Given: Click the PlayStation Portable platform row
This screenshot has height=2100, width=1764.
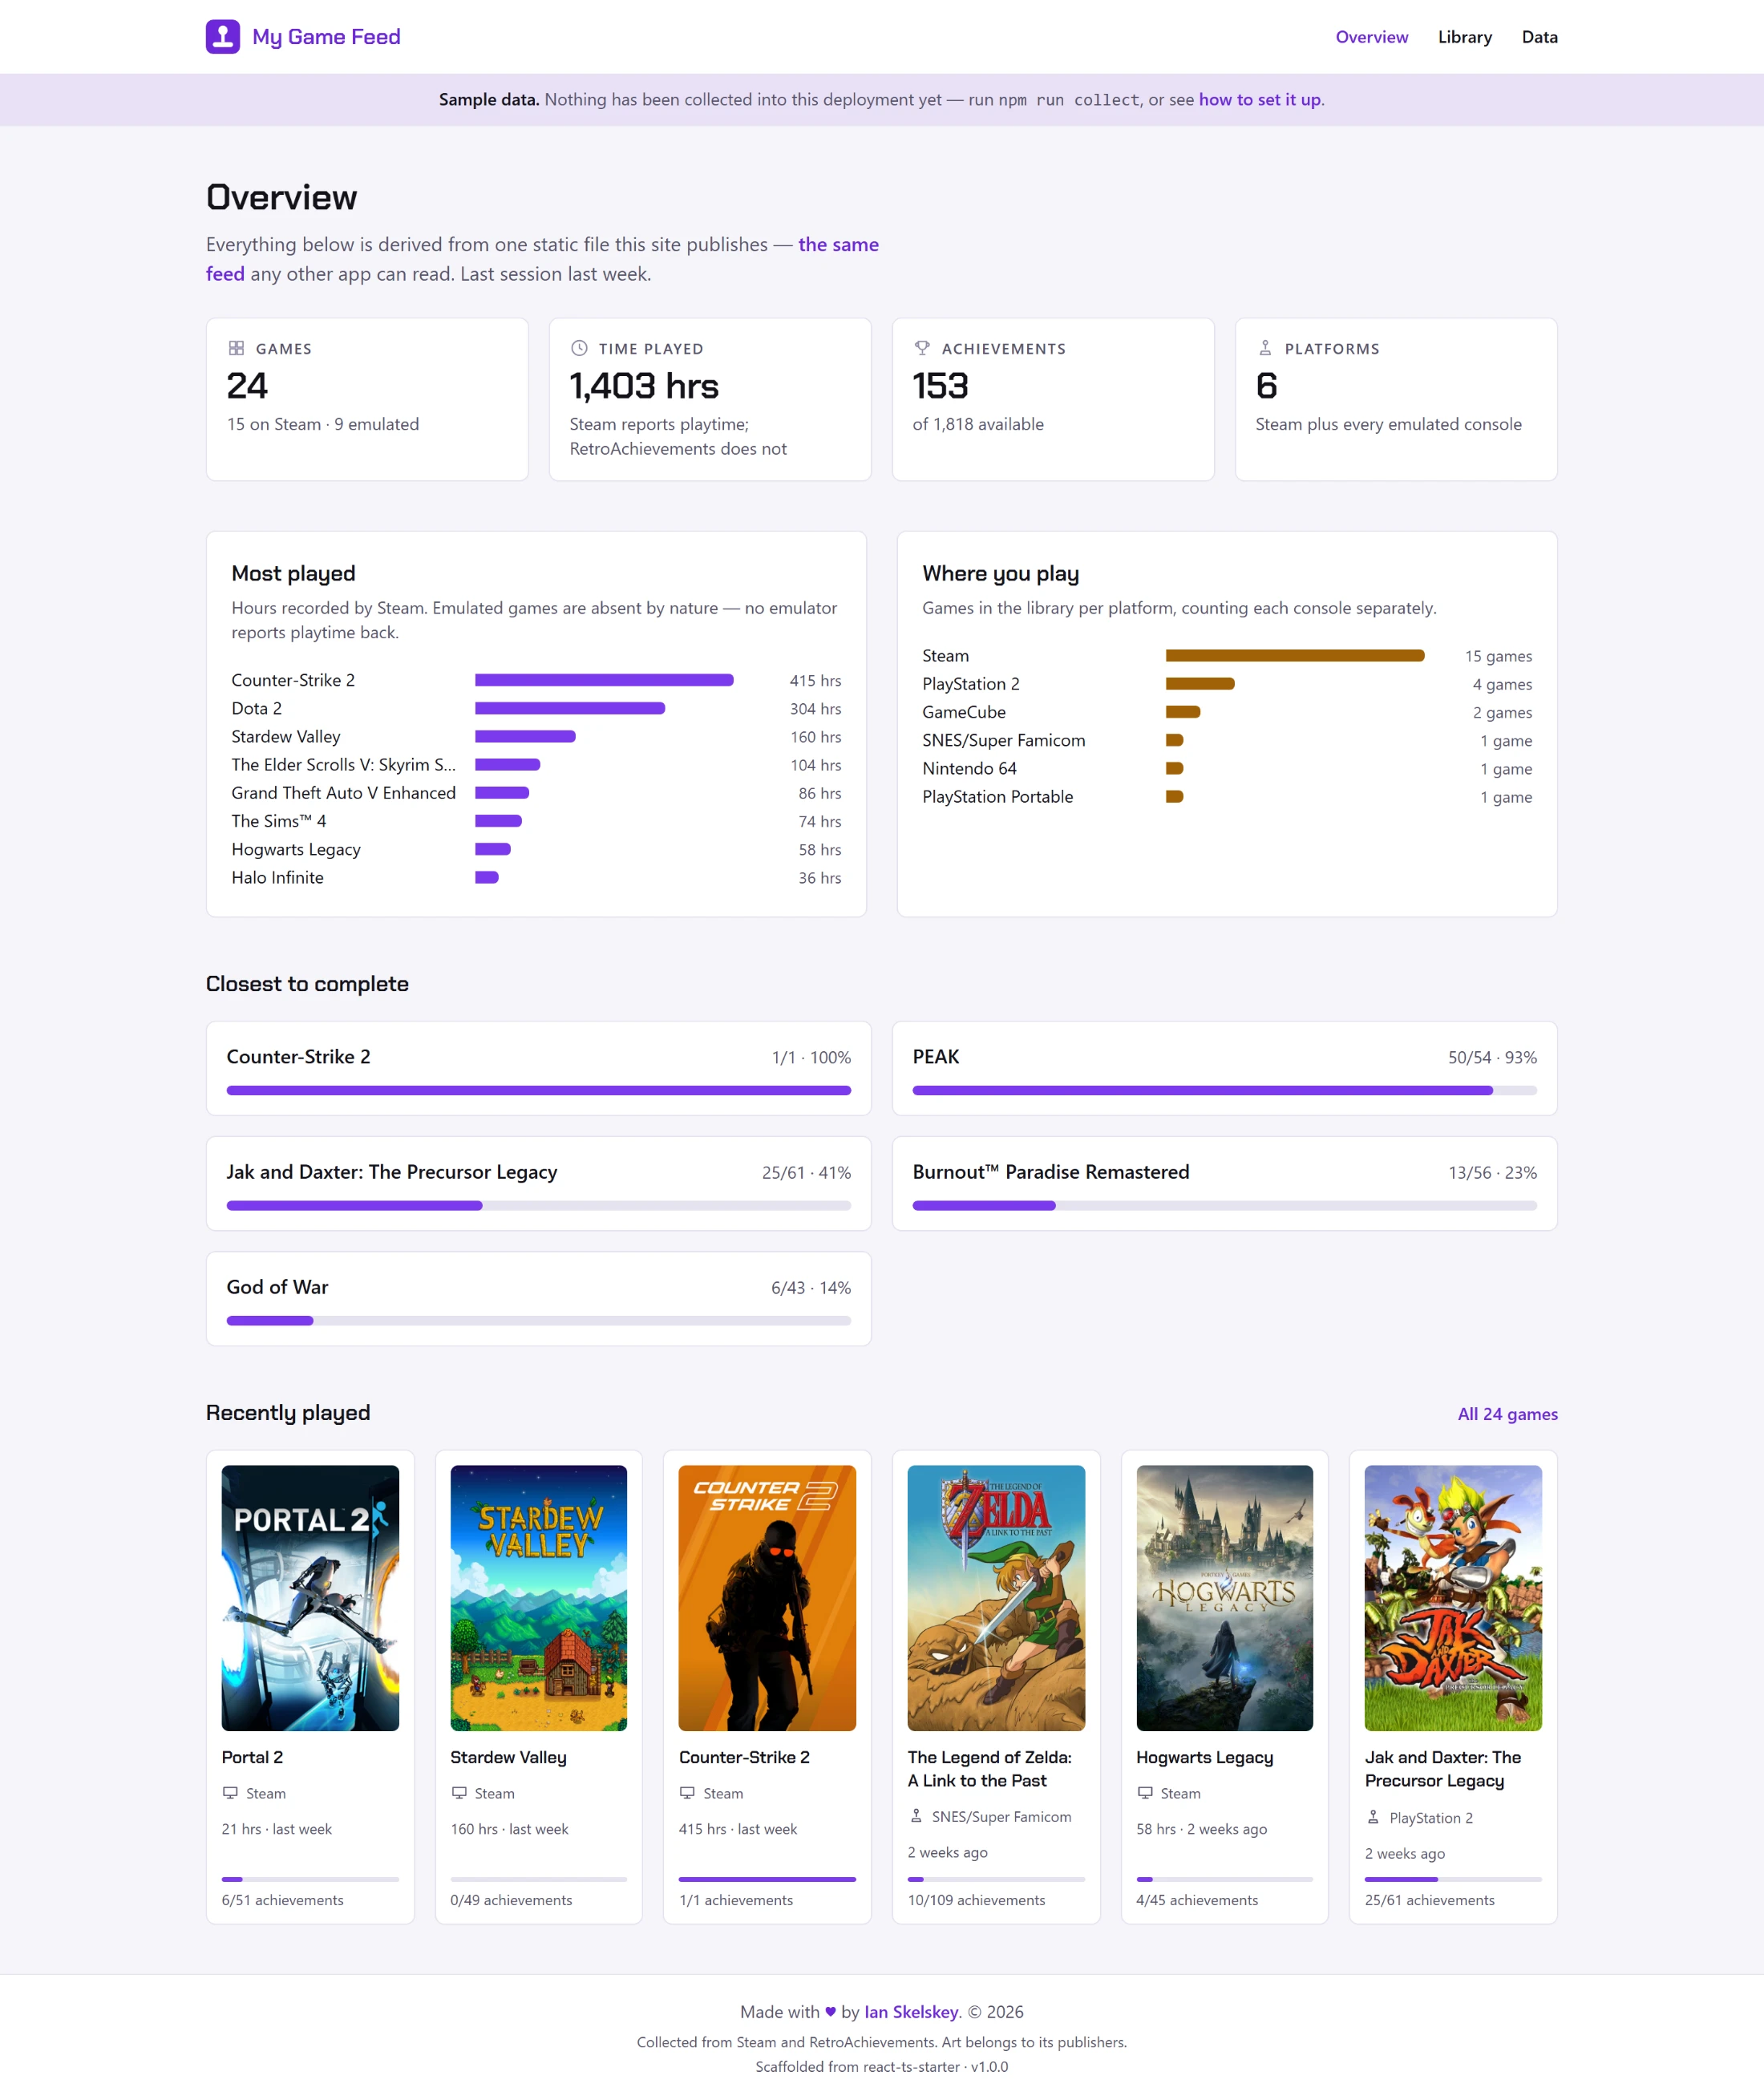Looking at the screenshot, I should click(x=1227, y=796).
